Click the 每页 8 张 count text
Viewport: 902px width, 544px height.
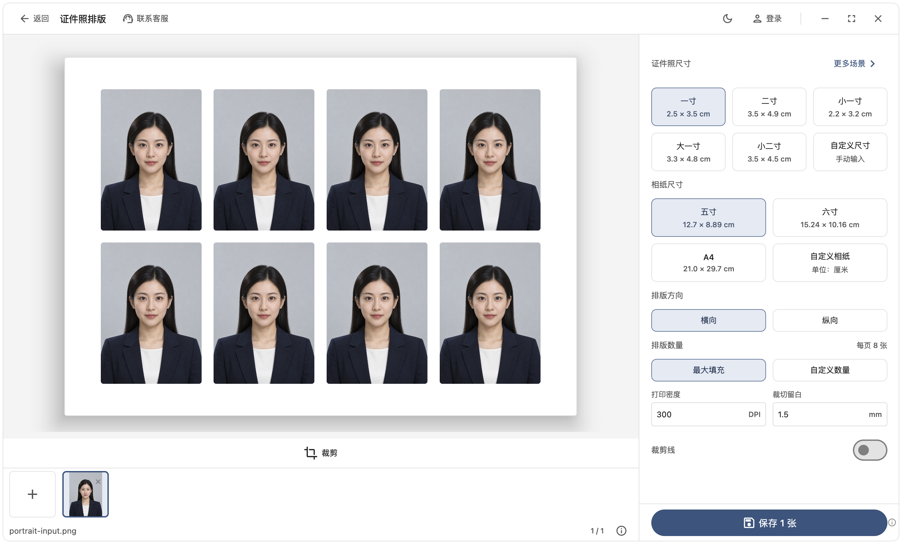click(x=871, y=345)
